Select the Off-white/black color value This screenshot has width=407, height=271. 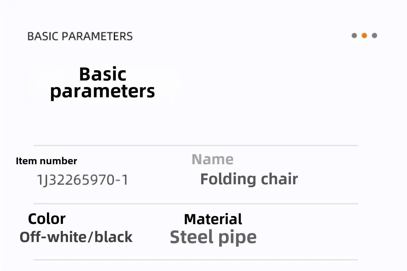(x=76, y=237)
